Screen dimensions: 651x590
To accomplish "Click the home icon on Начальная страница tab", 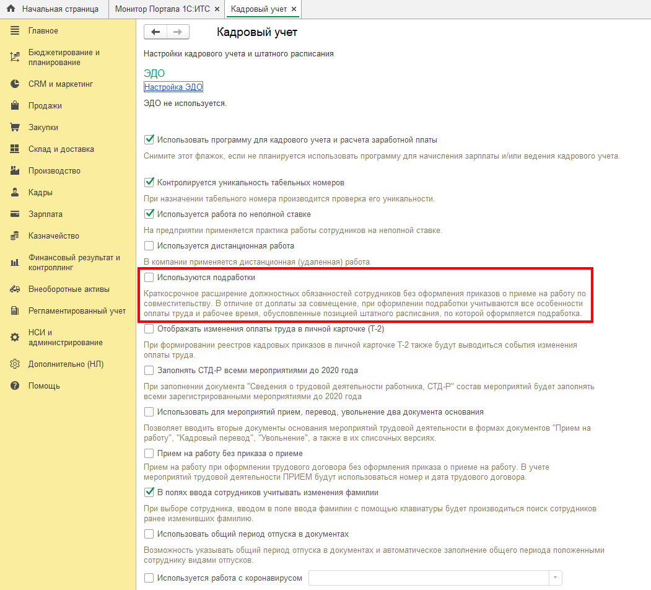I will coord(11,9).
